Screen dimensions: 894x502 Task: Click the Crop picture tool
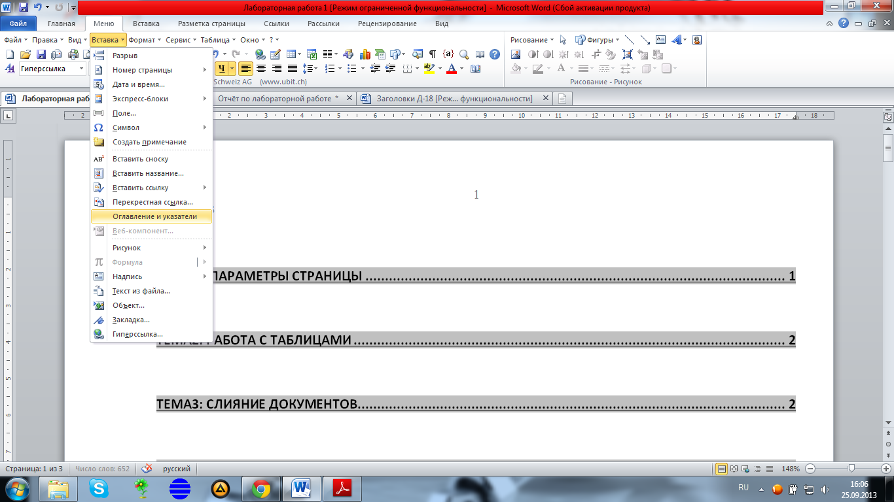pyautogui.click(x=596, y=54)
